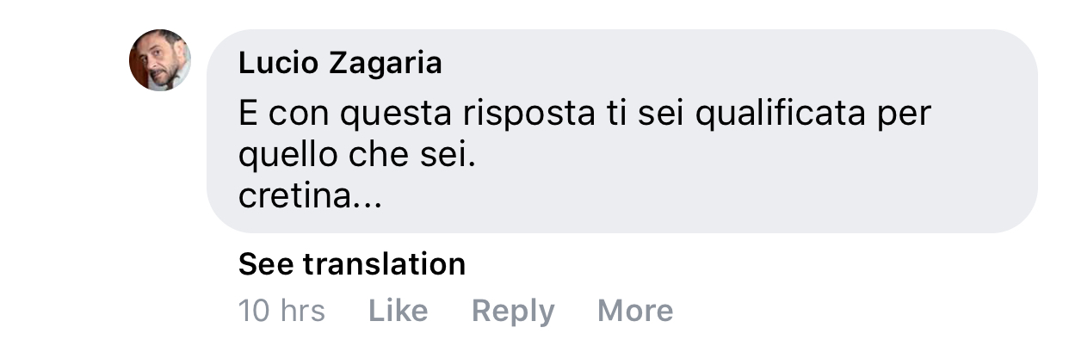Tap the round avatar beside the comment
This screenshot has width=1069, height=346.
[160, 60]
